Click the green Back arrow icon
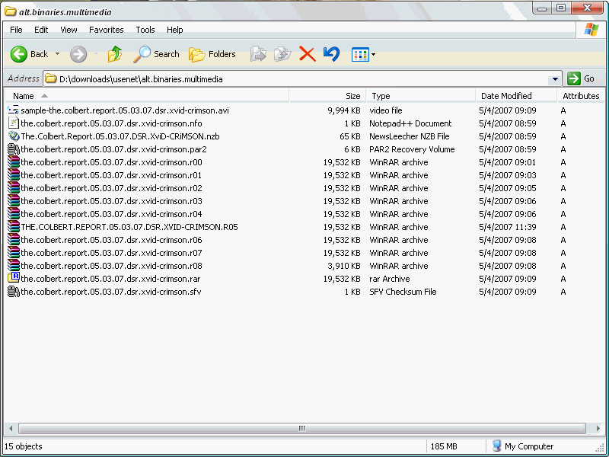Screen dimensions: 609x457 point(18,54)
